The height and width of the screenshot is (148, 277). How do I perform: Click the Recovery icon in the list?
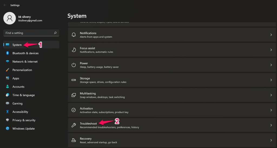coord(74,140)
